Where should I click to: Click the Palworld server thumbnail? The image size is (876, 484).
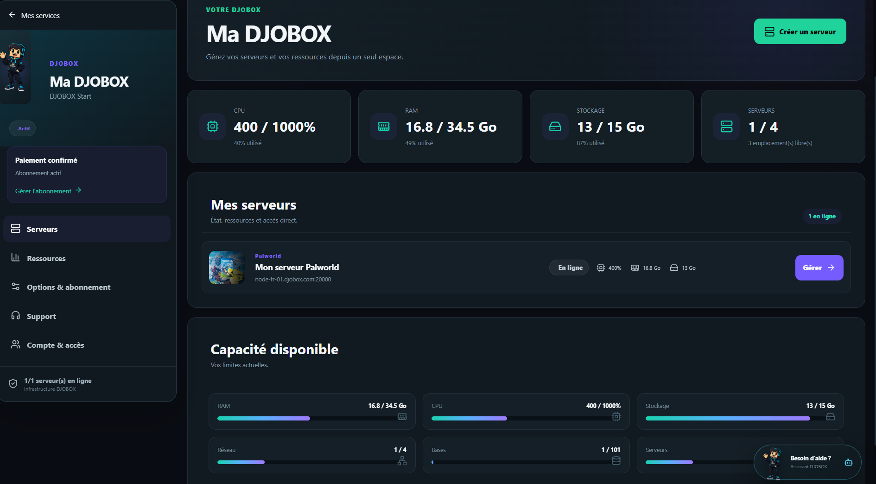(x=227, y=267)
